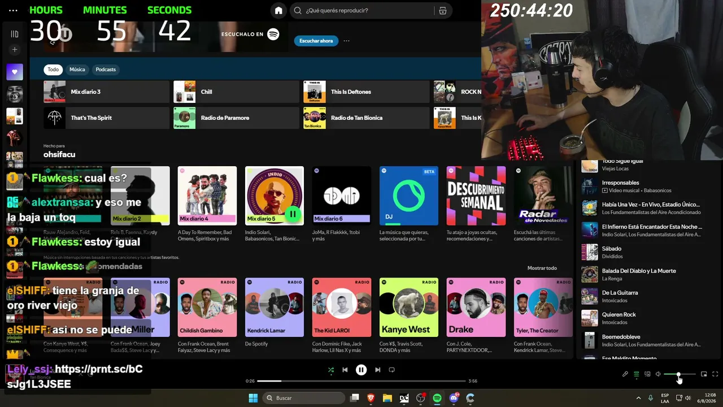Select the 'Podcasts' filter chip

click(x=106, y=70)
